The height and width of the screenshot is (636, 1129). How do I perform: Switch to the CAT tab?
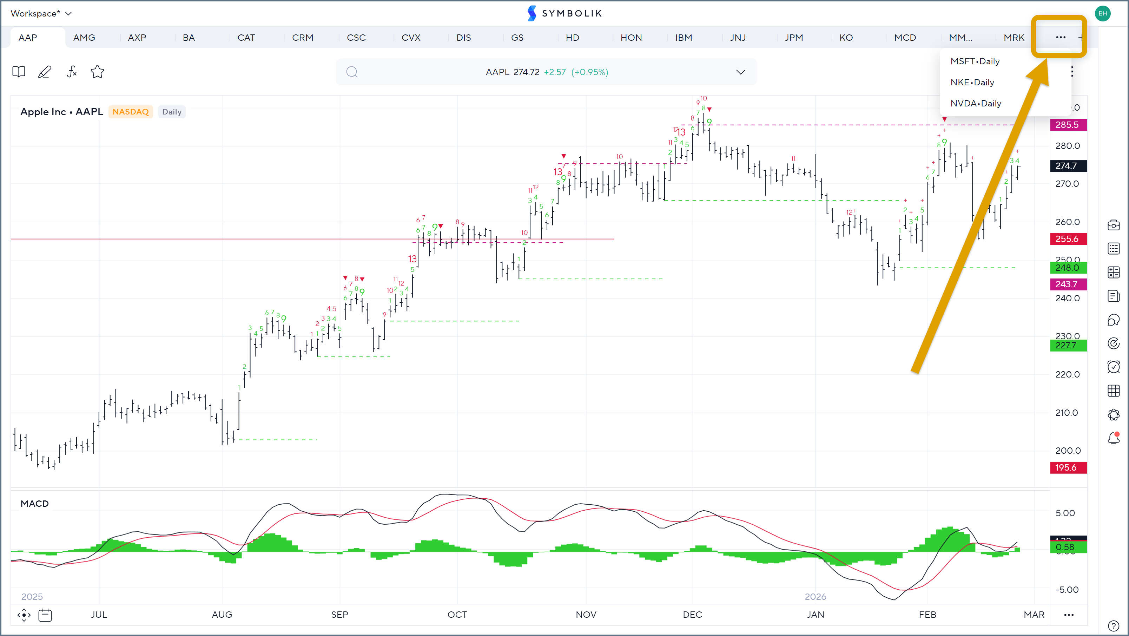(x=246, y=38)
